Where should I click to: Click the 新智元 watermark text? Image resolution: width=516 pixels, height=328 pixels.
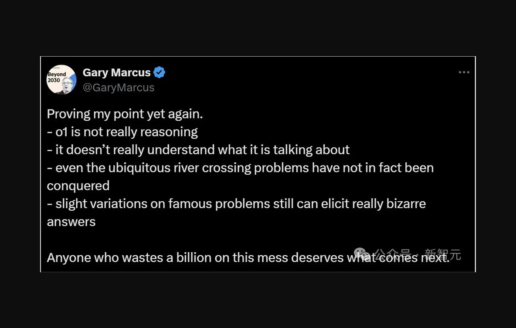click(x=443, y=254)
